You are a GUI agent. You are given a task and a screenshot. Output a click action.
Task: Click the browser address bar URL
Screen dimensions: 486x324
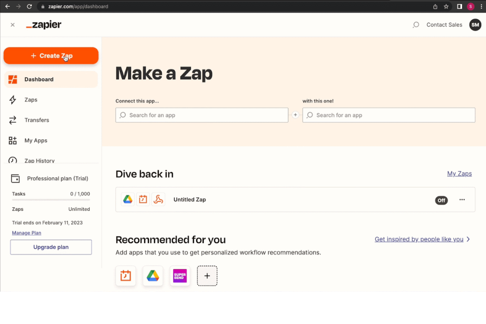click(x=78, y=6)
